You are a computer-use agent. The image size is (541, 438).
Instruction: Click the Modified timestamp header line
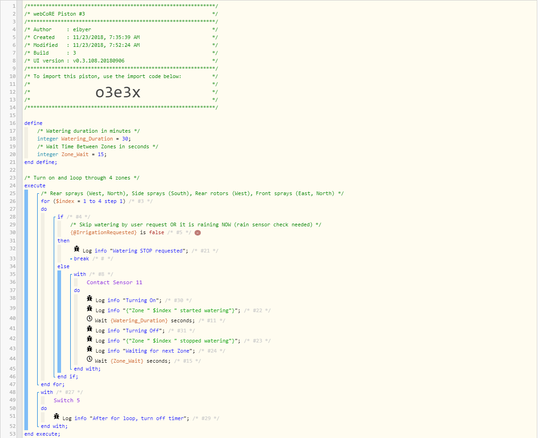121,45
